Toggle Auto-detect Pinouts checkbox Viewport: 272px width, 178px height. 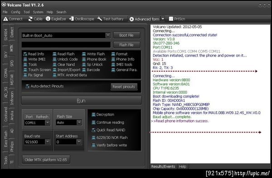pos(27,86)
